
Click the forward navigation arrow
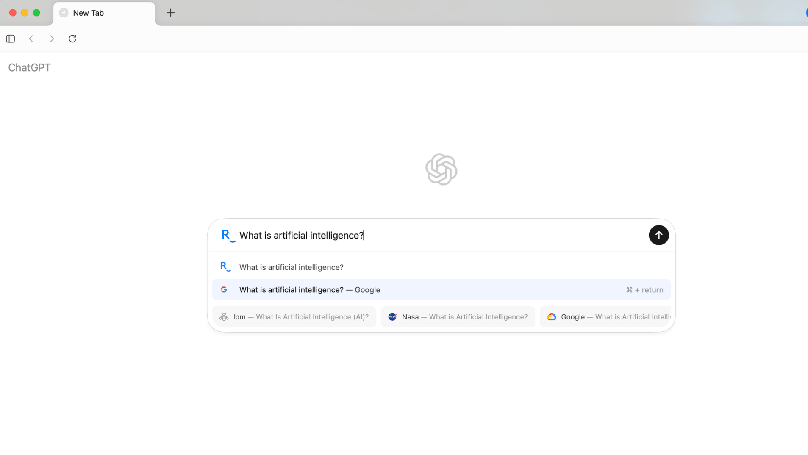click(52, 39)
